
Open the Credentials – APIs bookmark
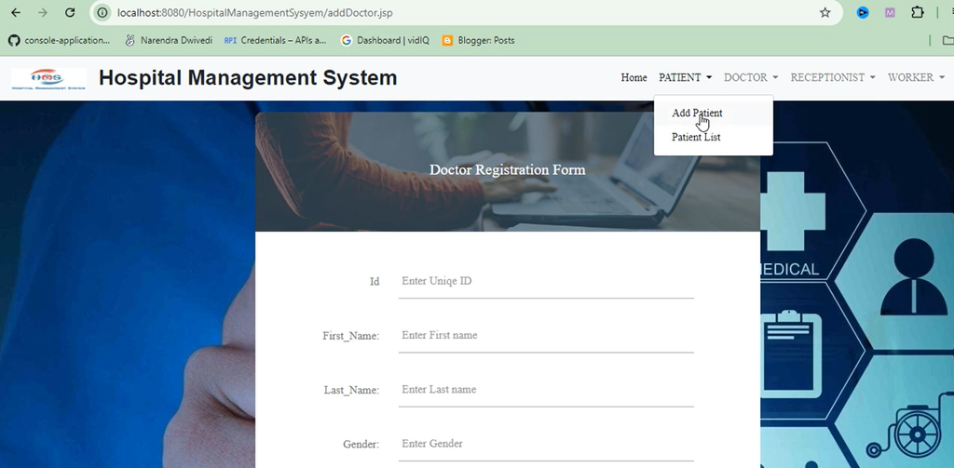275,40
